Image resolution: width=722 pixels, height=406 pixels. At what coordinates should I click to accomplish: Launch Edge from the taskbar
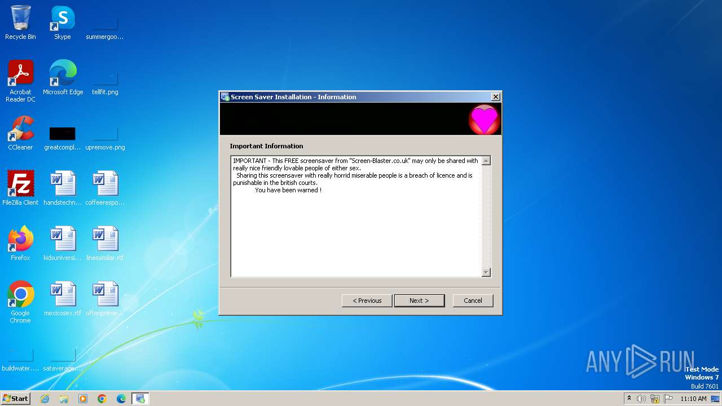121,399
